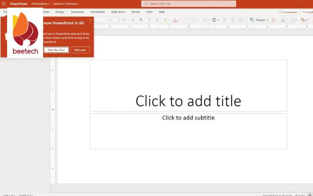Expand the font size dropdown
The height and width of the screenshot is (196, 313).
(x=117, y=20)
